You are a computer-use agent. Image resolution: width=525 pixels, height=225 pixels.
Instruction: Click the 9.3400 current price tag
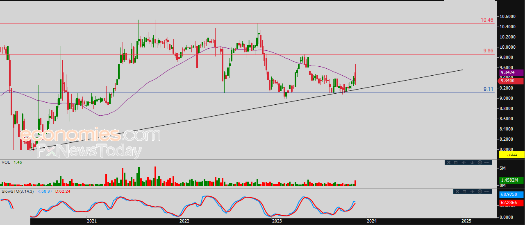511,81
